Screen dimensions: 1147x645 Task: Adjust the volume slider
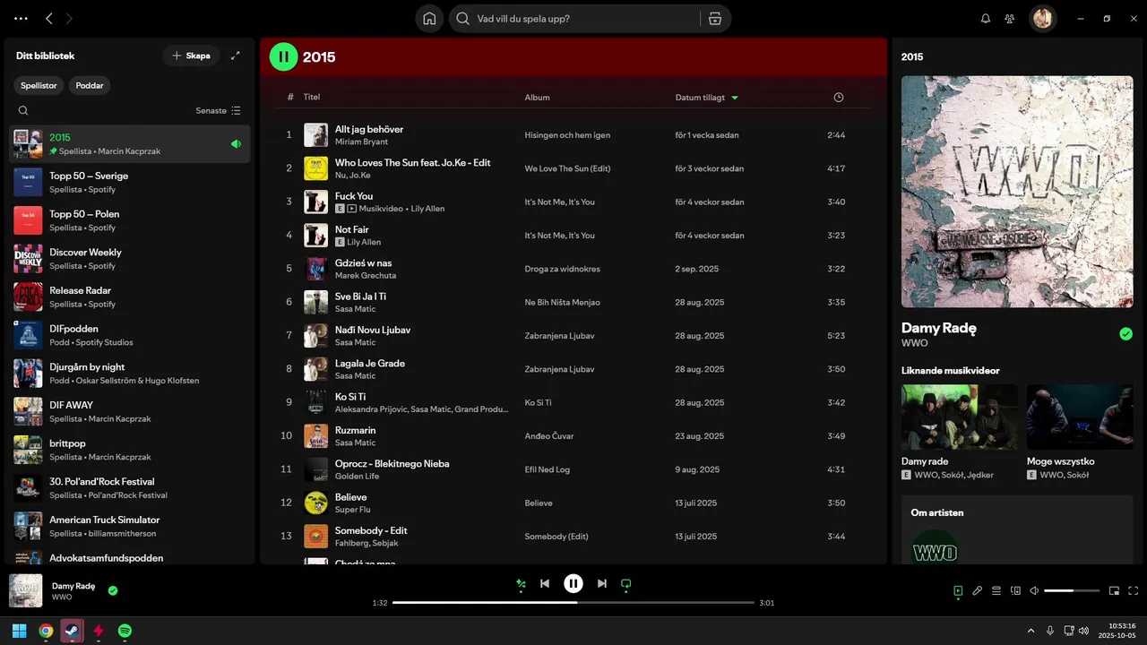click(1072, 591)
